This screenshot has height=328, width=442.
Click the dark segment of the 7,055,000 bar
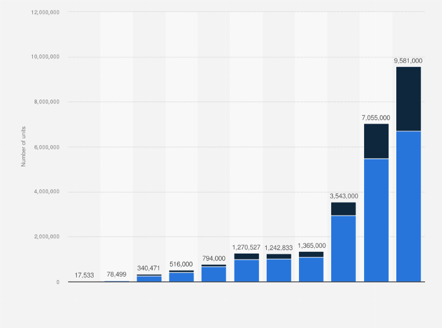pos(376,141)
